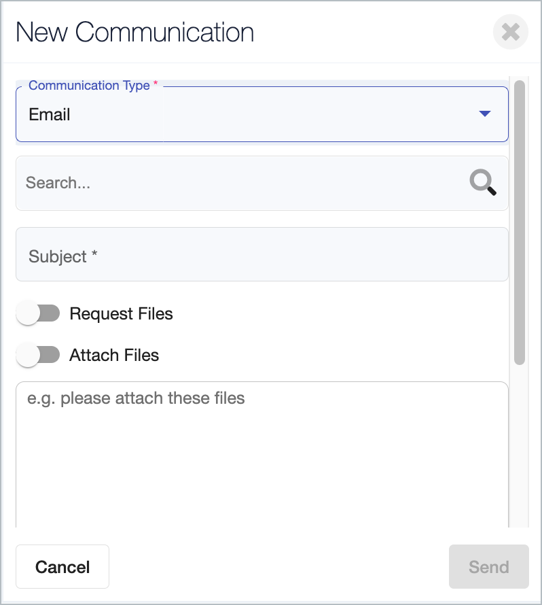Open the Communication Type combo box
Viewport: 542px width, 605px height.
[x=262, y=114]
